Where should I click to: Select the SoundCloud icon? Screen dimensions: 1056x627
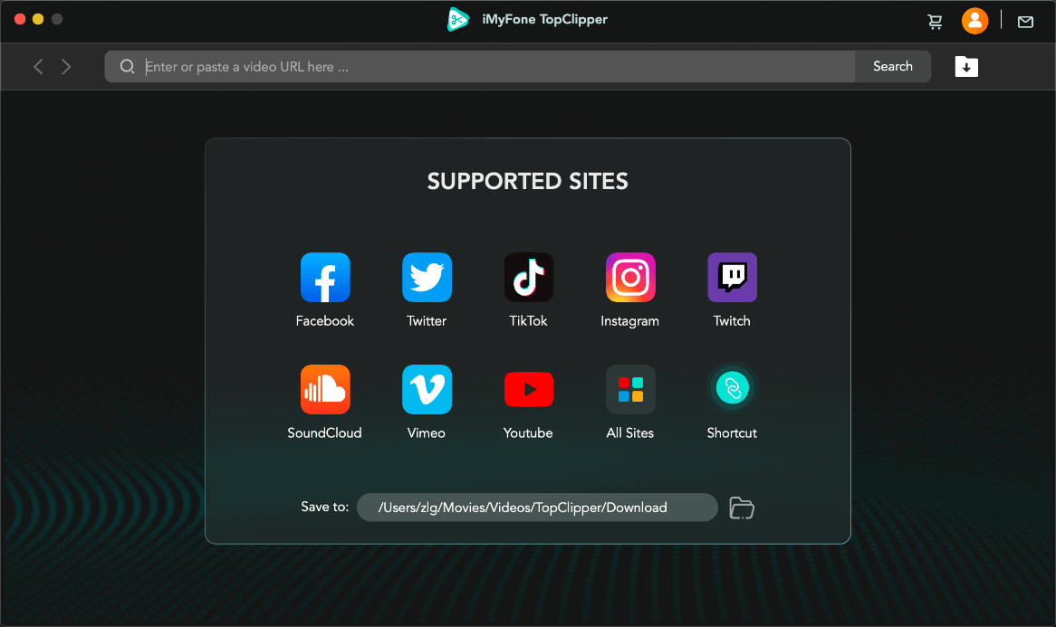[325, 390]
